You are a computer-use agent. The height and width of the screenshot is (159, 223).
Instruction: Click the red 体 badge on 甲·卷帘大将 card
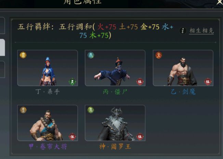[x=73, y=137]
